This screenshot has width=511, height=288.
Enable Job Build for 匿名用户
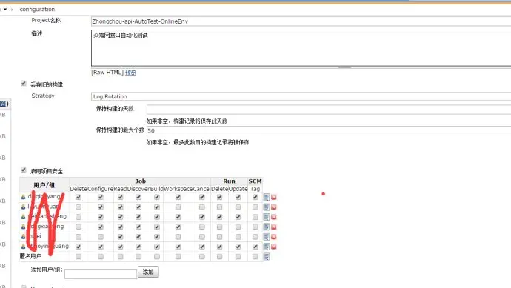pyautogui.click(x=157, y=257)
